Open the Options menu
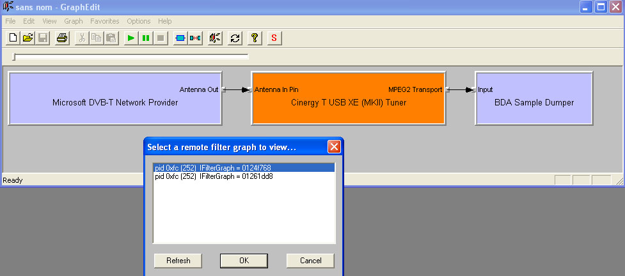 pyautogui.click(x=139, y=21)
